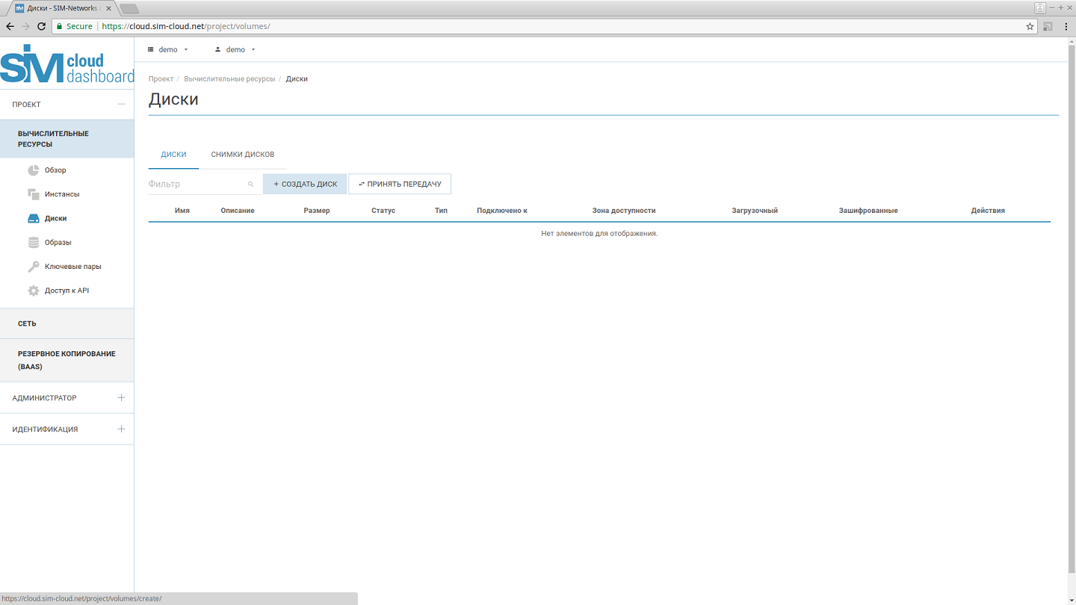Image resolution: width=1076 pixels, height=605 pixels.
Task: Open the demo project dropdown
Action: [x=168, y=49]
